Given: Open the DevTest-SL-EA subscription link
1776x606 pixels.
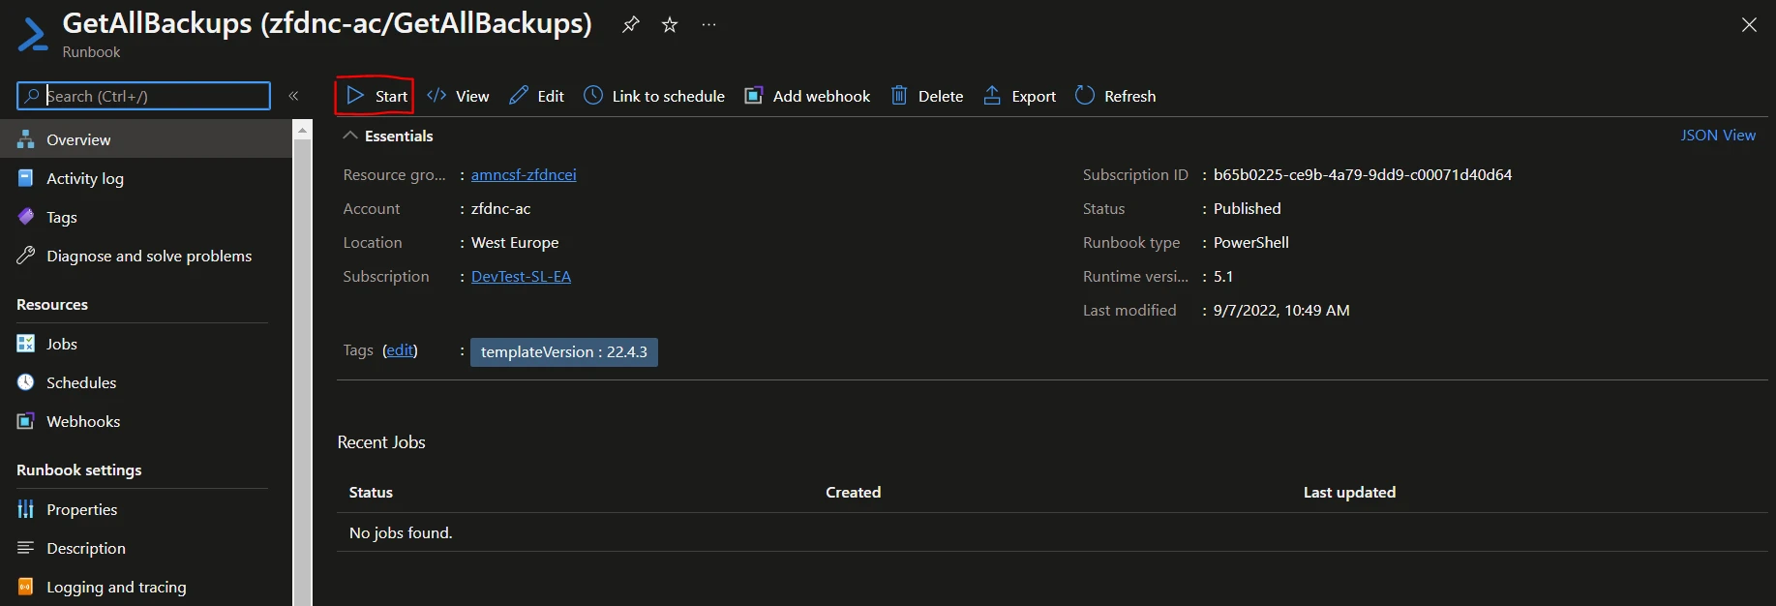Looking at the screenshot, I should pos(521,276).
